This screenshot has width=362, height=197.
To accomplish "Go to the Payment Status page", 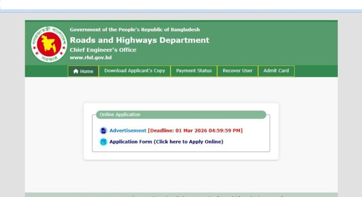I will (x=194, y=71).
